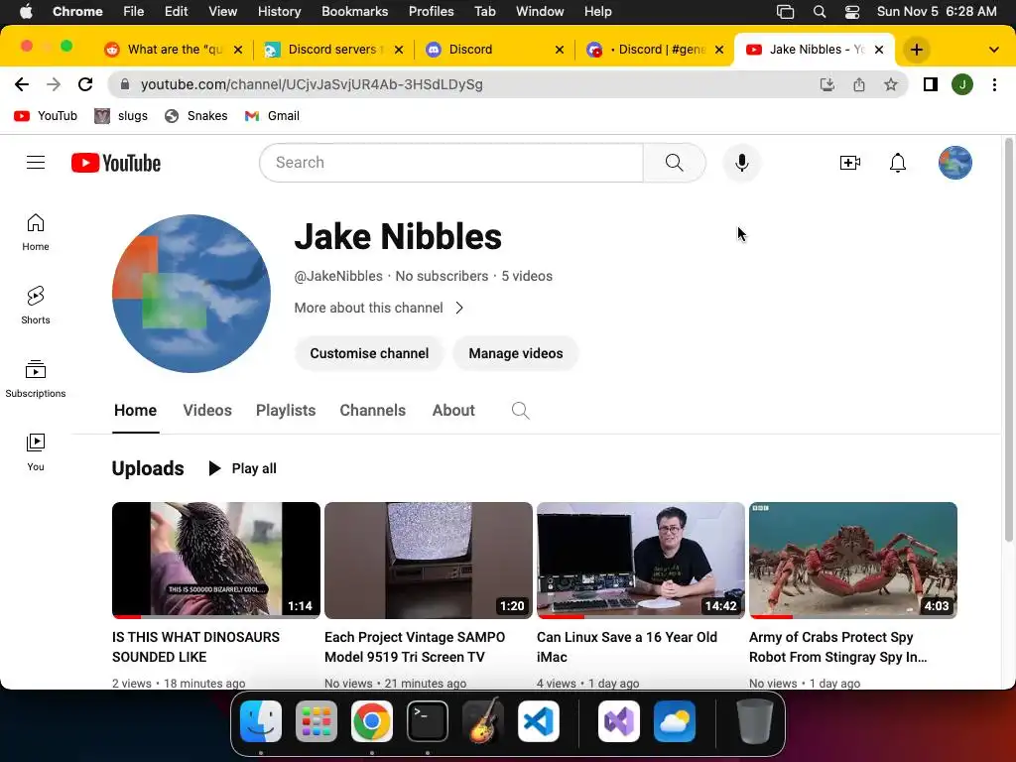Image resolution: width=1016 pixels, height=762 pixels.
Task: Click the page vertical scrollbar
Action: (x=1009, y=339)
